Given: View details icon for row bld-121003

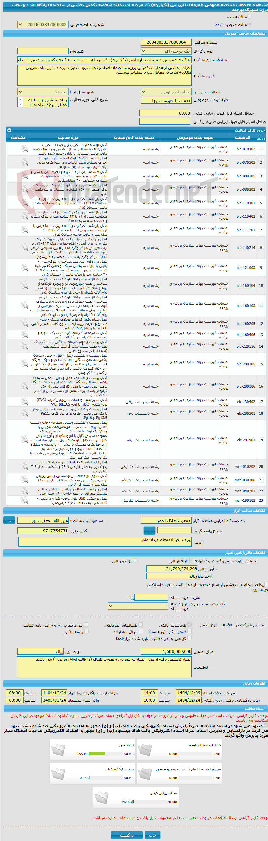Looking at the screenshot, I should [24, 268].
